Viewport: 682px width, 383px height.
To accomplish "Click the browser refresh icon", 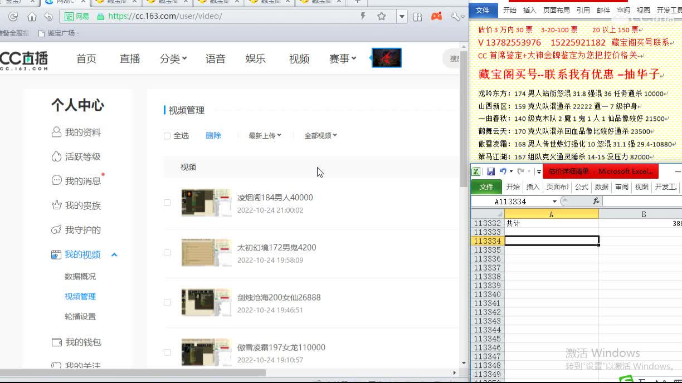I will (x=13, y=17).
